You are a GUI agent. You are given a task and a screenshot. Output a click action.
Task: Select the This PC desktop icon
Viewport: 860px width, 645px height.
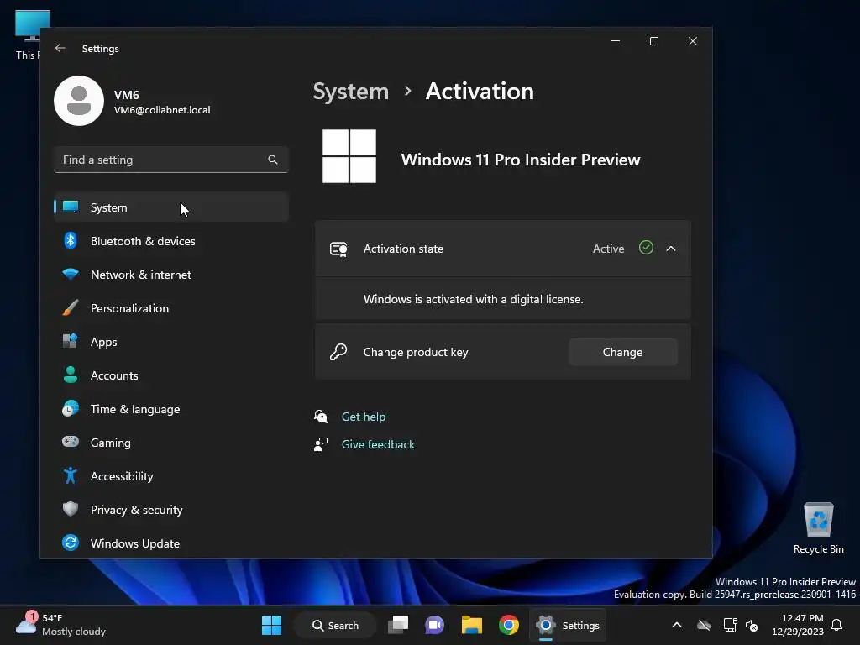[27, 35]
